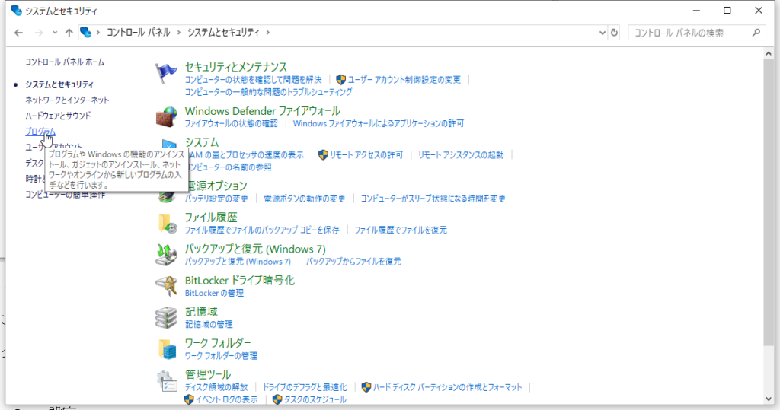Click BitLocker の管理 link
Screen dimensions: 780x410
coord(214,293)
